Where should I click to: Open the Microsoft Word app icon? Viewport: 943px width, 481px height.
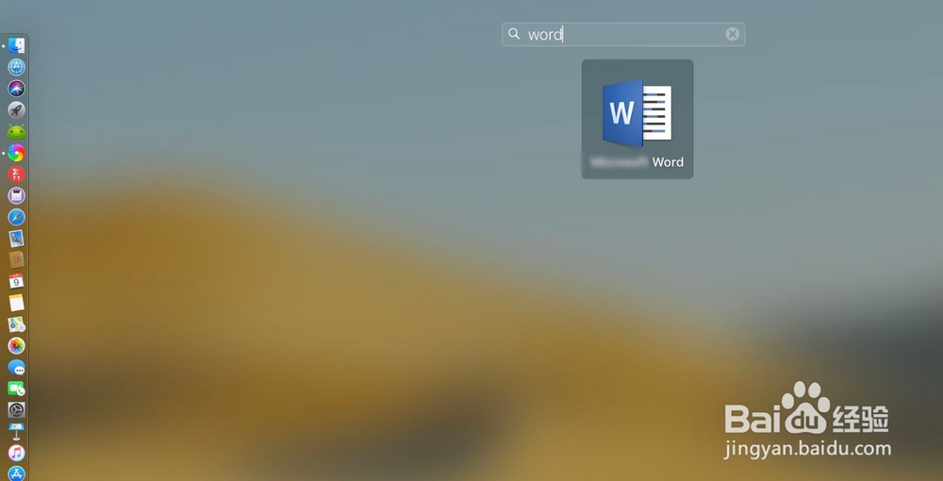point(637,113)
